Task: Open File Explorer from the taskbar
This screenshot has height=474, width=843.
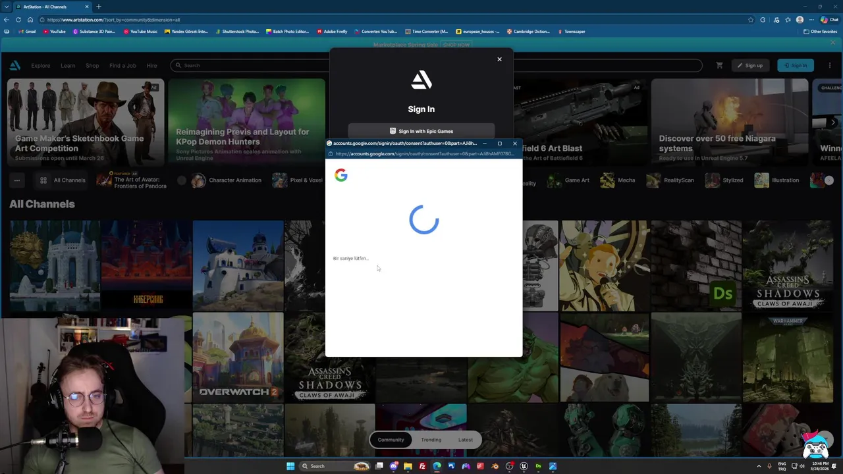Action: 408,466
